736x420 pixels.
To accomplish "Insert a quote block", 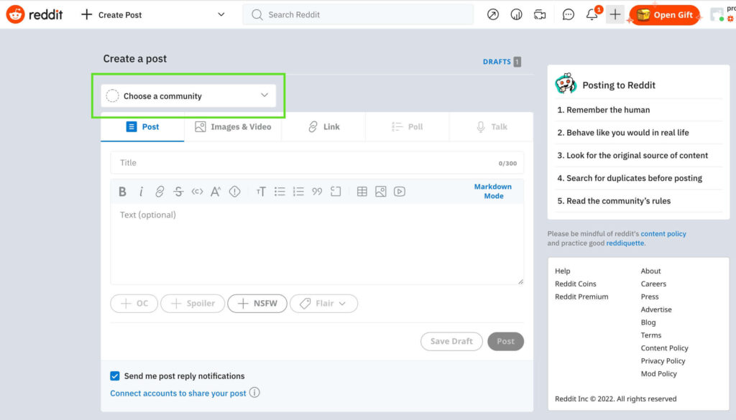I will pos(317,191).
